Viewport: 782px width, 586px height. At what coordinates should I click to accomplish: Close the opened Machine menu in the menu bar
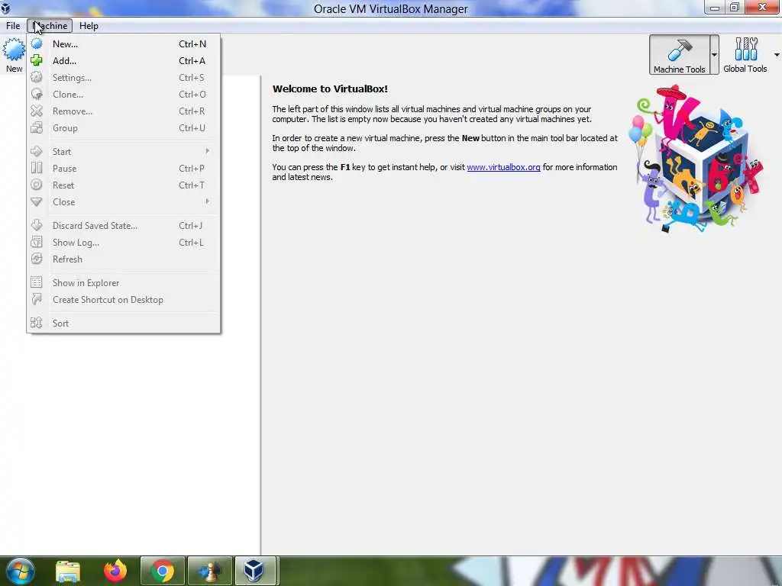[x=50, y=26]
